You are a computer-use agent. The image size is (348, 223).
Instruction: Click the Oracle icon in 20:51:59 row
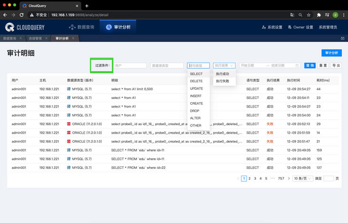[x=69, y=133]
